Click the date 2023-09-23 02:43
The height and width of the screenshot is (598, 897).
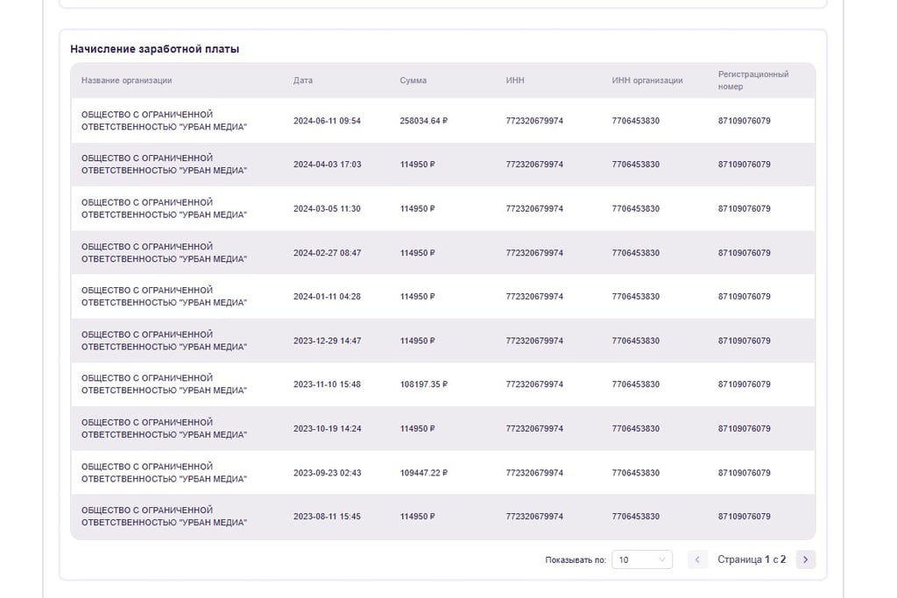[x=328, y=473]
